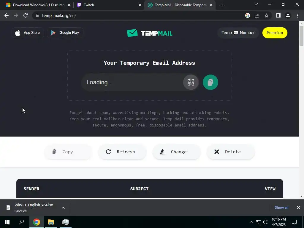
Task: Toggle the browser side panel
Action: 278,15
